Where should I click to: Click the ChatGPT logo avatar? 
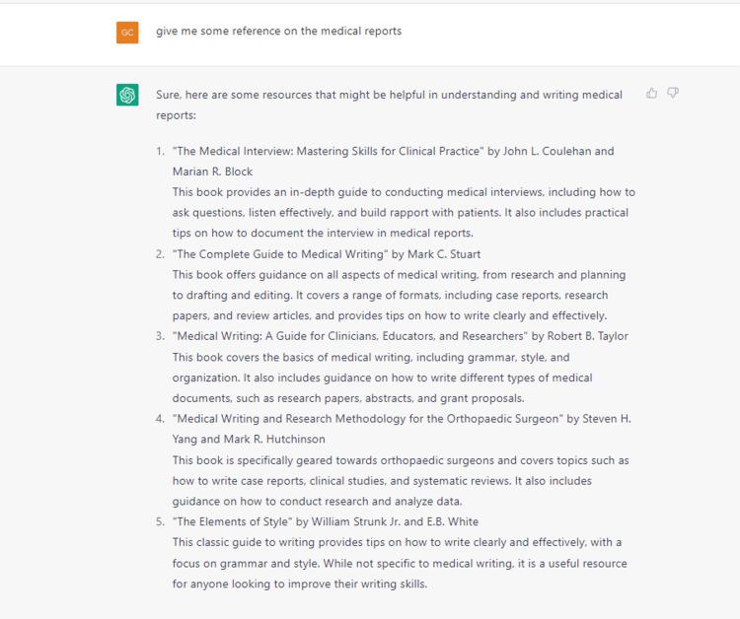pos(127,96)
